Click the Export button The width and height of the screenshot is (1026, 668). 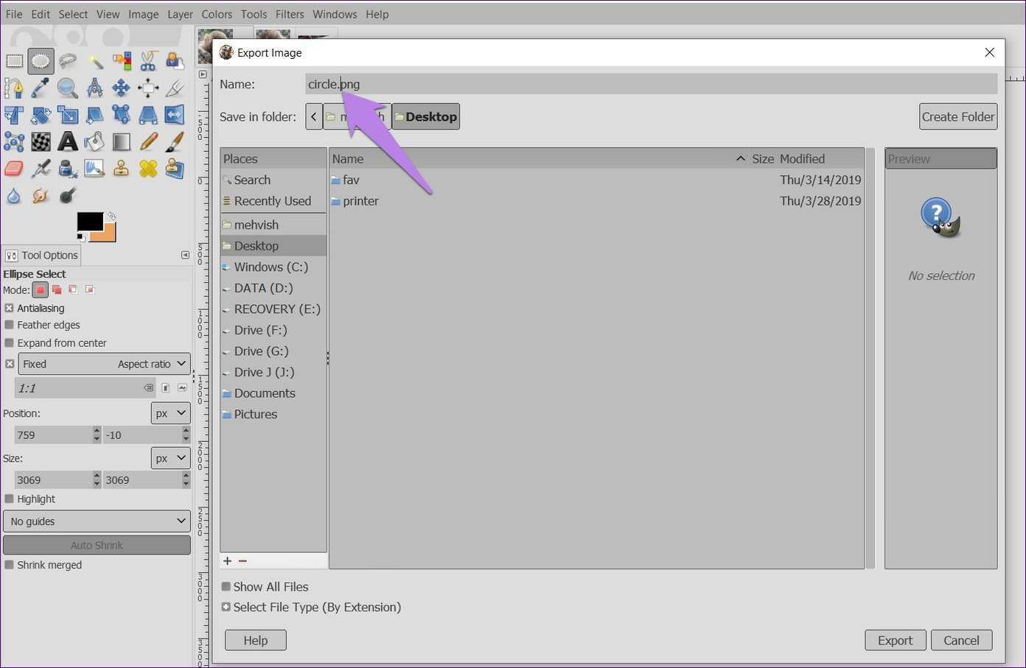point(896,640)
